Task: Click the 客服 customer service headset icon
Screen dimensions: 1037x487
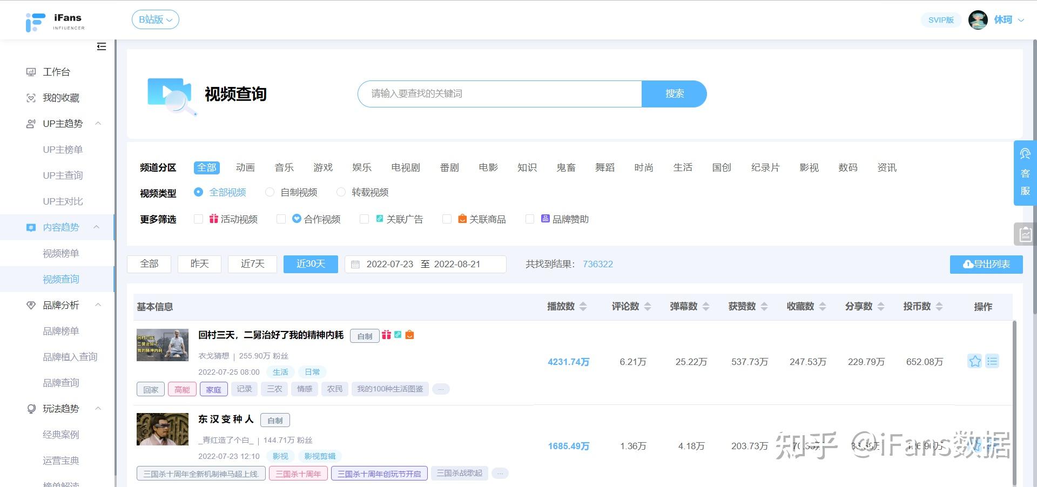Action: (1025, 154)
